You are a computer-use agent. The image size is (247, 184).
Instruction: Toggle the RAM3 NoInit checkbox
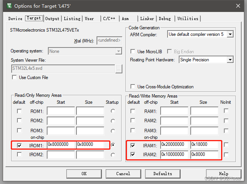(x=226, y=131)
